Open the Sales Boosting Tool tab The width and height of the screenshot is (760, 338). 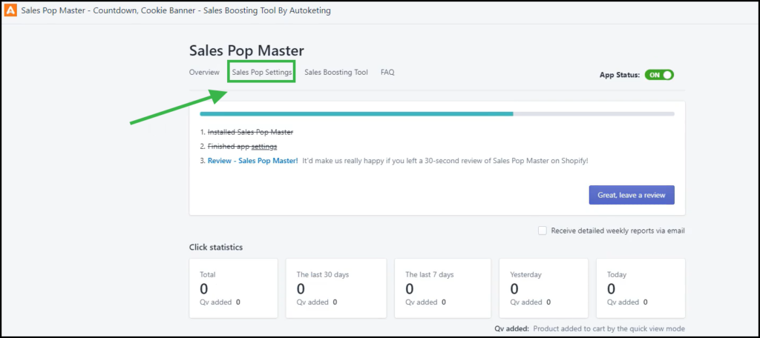click(x=336, y=72)
